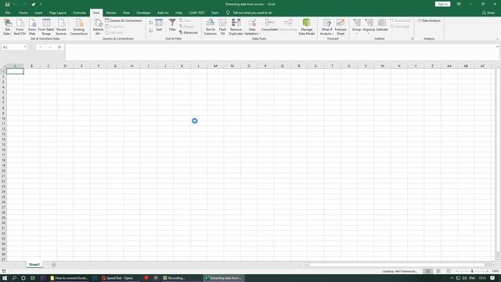Open the Add-ins tab

point(163,13)
